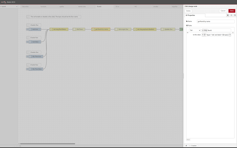The height and width of the screenshot is (148, 237).
Task: Select the Properties tab in the editor
Action: tap(195, 15)
